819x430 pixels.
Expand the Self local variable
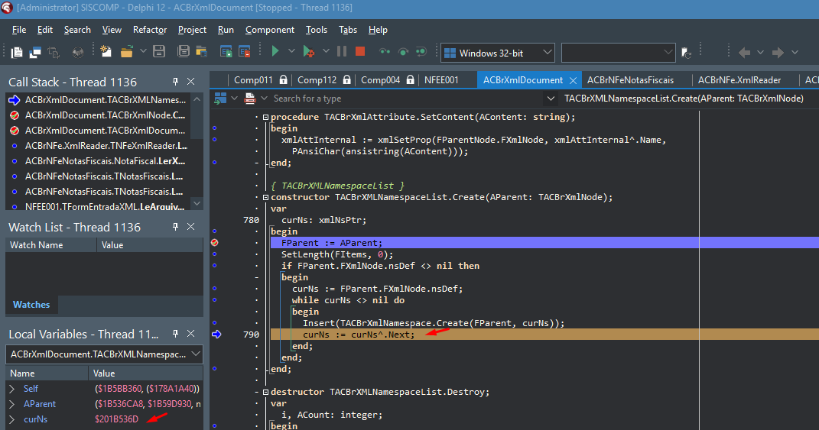(x=12, y=389)
